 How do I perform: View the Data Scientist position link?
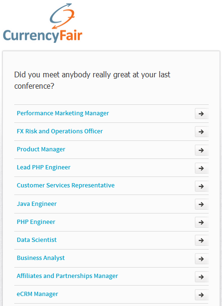pyautogui.click(x=37, y=240)
